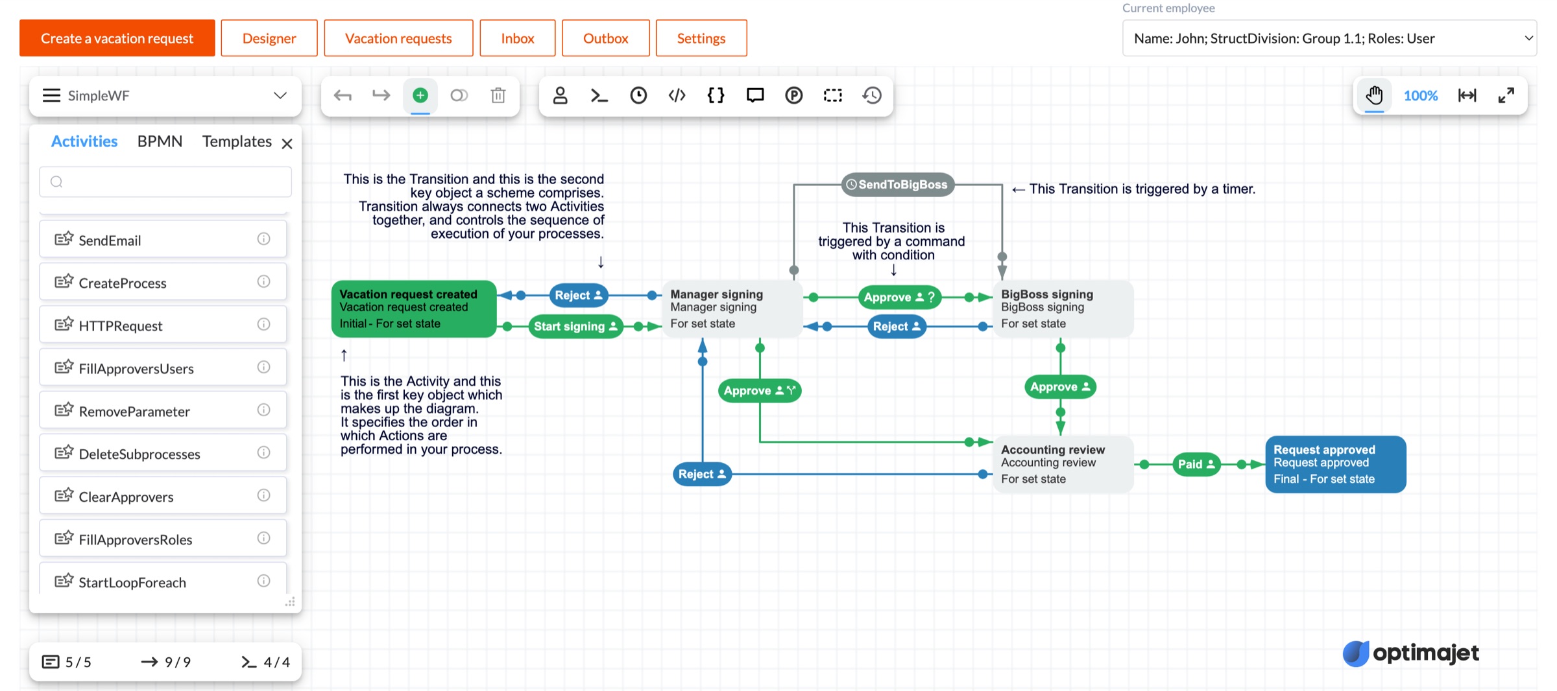Click the redo arrow icon
This screenshot has width=1557, height=691.
pyautogui.click(x=381, y=96)
